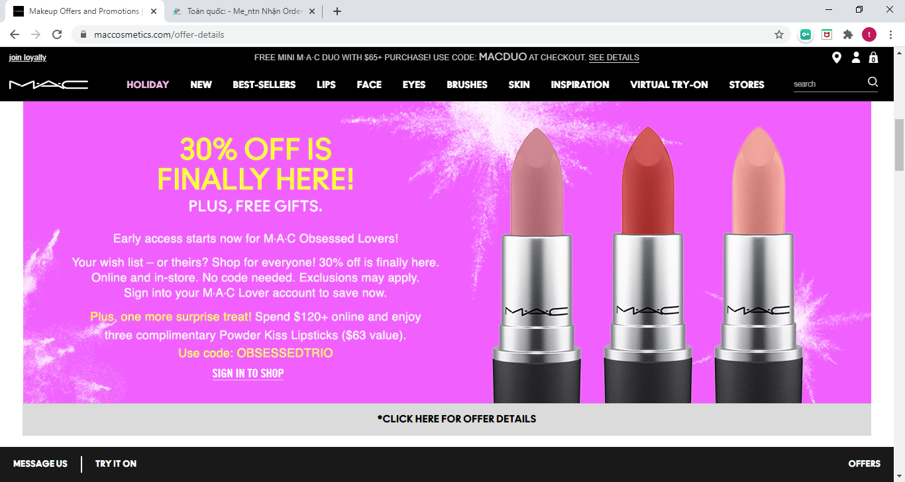Click the SIGN IN TO SHOP link
The width and height of the screenshot is (905, 482).
click(248, 373)
